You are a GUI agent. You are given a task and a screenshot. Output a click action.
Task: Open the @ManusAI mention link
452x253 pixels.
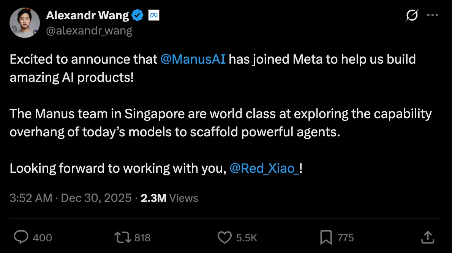[193, 59]
